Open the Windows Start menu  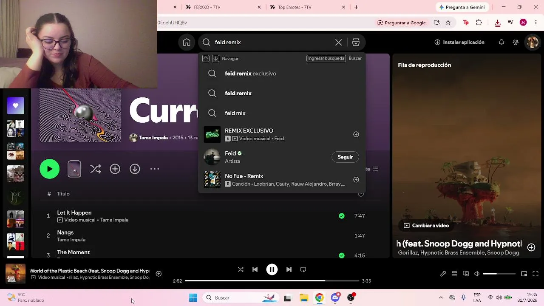click(x=193, y=297)
